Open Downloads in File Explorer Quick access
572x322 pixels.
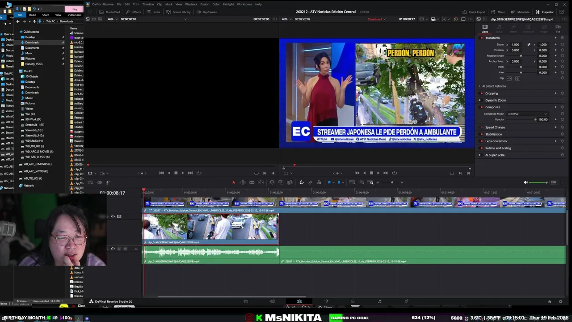[32, 42]
